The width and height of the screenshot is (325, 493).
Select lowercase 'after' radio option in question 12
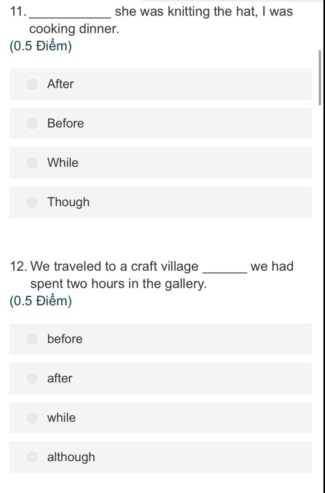[x=32, y=378]
